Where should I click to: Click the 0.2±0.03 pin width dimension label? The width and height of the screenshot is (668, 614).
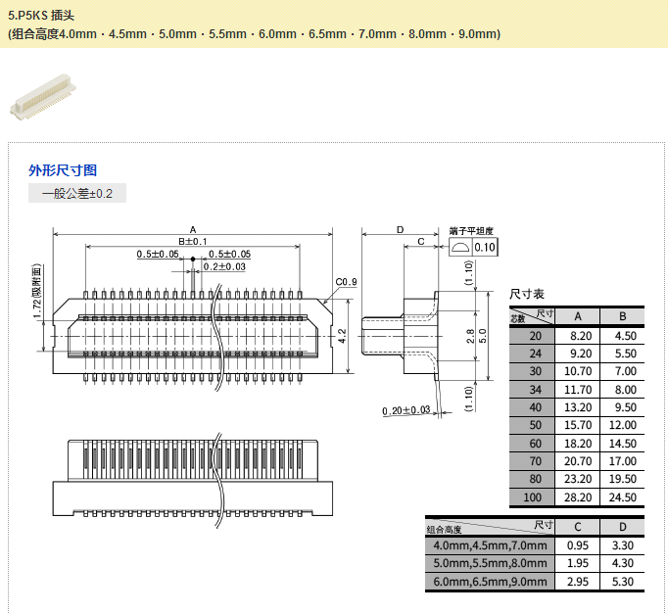[x=224, y=266]
